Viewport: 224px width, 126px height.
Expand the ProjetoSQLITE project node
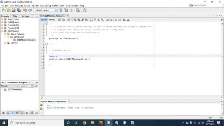(2, 28)
